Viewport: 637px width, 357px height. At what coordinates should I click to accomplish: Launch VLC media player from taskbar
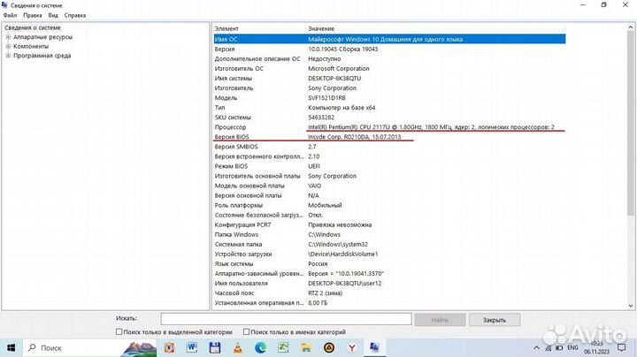tap(238, 347)
